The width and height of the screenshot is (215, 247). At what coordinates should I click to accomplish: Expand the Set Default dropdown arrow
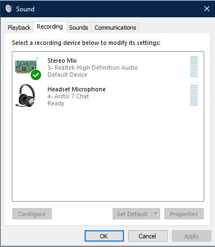(156, 214)
